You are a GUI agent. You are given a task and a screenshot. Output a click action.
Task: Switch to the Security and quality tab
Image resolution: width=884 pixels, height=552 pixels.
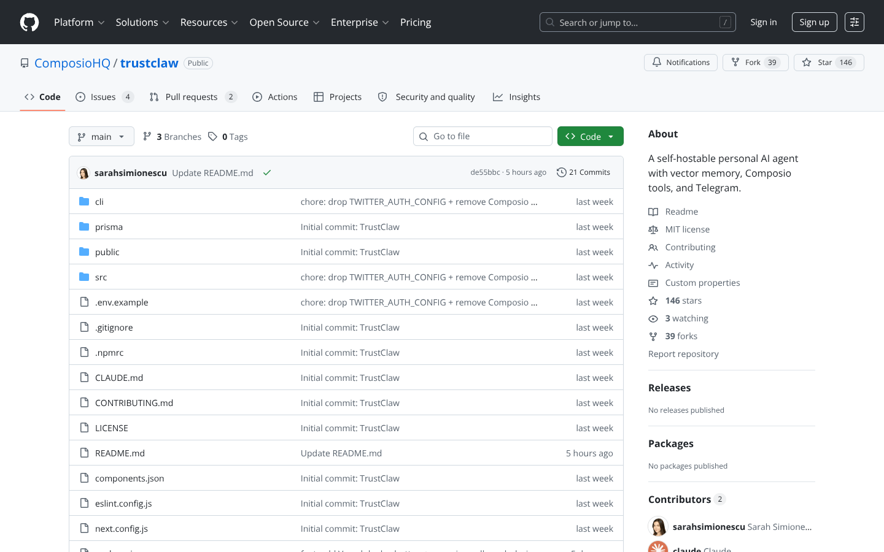pos(427,97)
